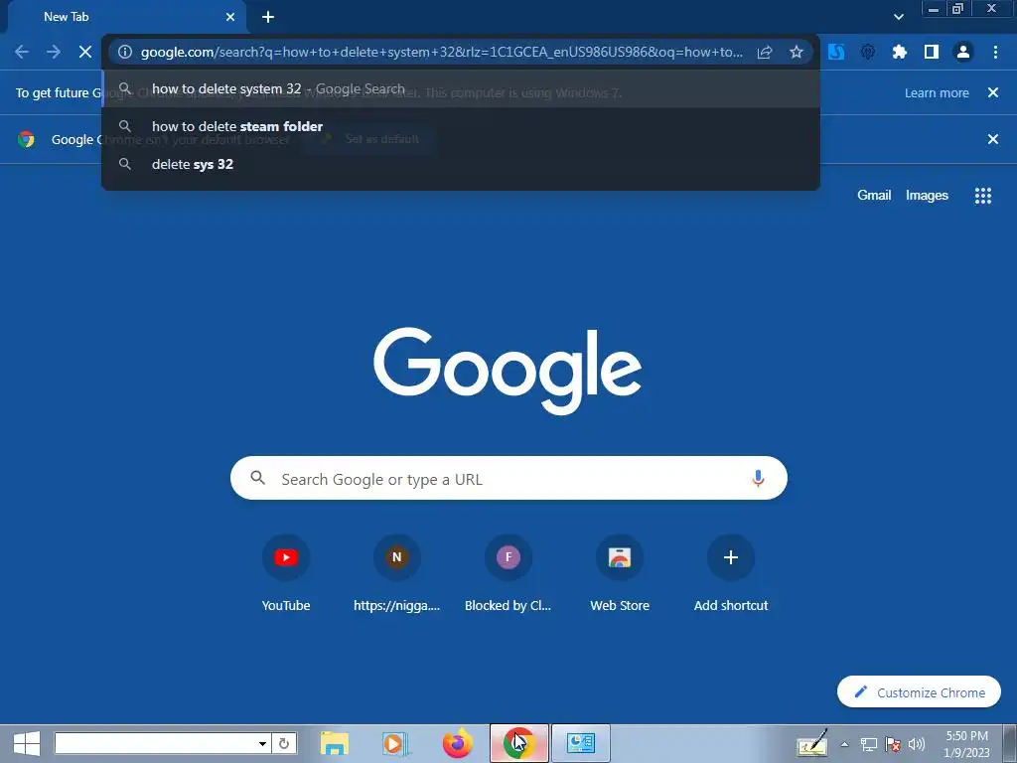Open the N shortcut tile
The height and width of the screenshot is (763, 1017).
[x=397, y=575]
